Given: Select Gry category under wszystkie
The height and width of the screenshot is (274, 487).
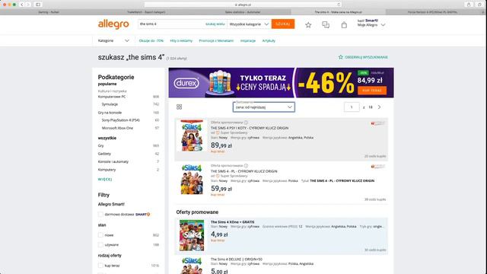Looking at the screenshot, I should 100,145.
